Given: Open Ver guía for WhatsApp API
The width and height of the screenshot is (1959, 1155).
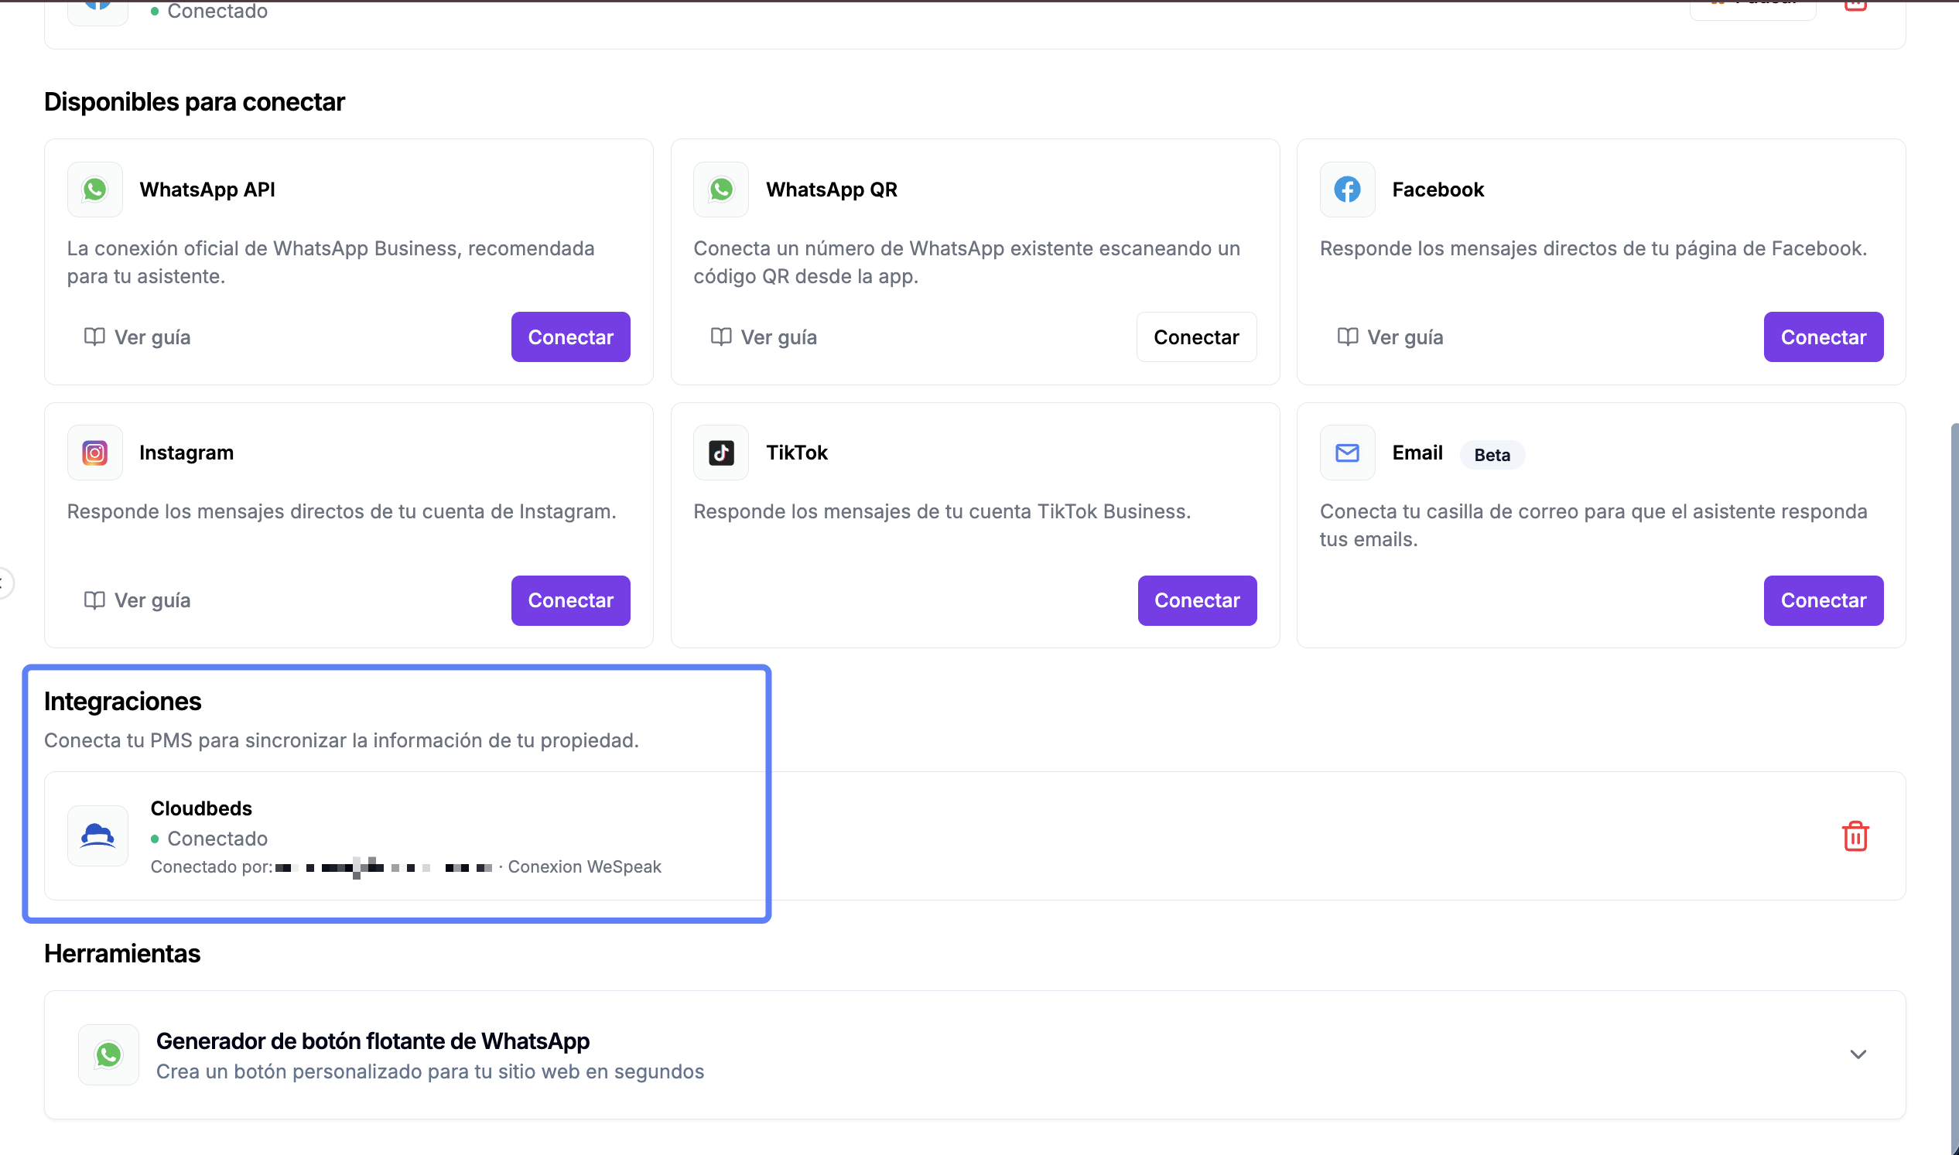Looking at the screenshot, I should tap(137, 337).
